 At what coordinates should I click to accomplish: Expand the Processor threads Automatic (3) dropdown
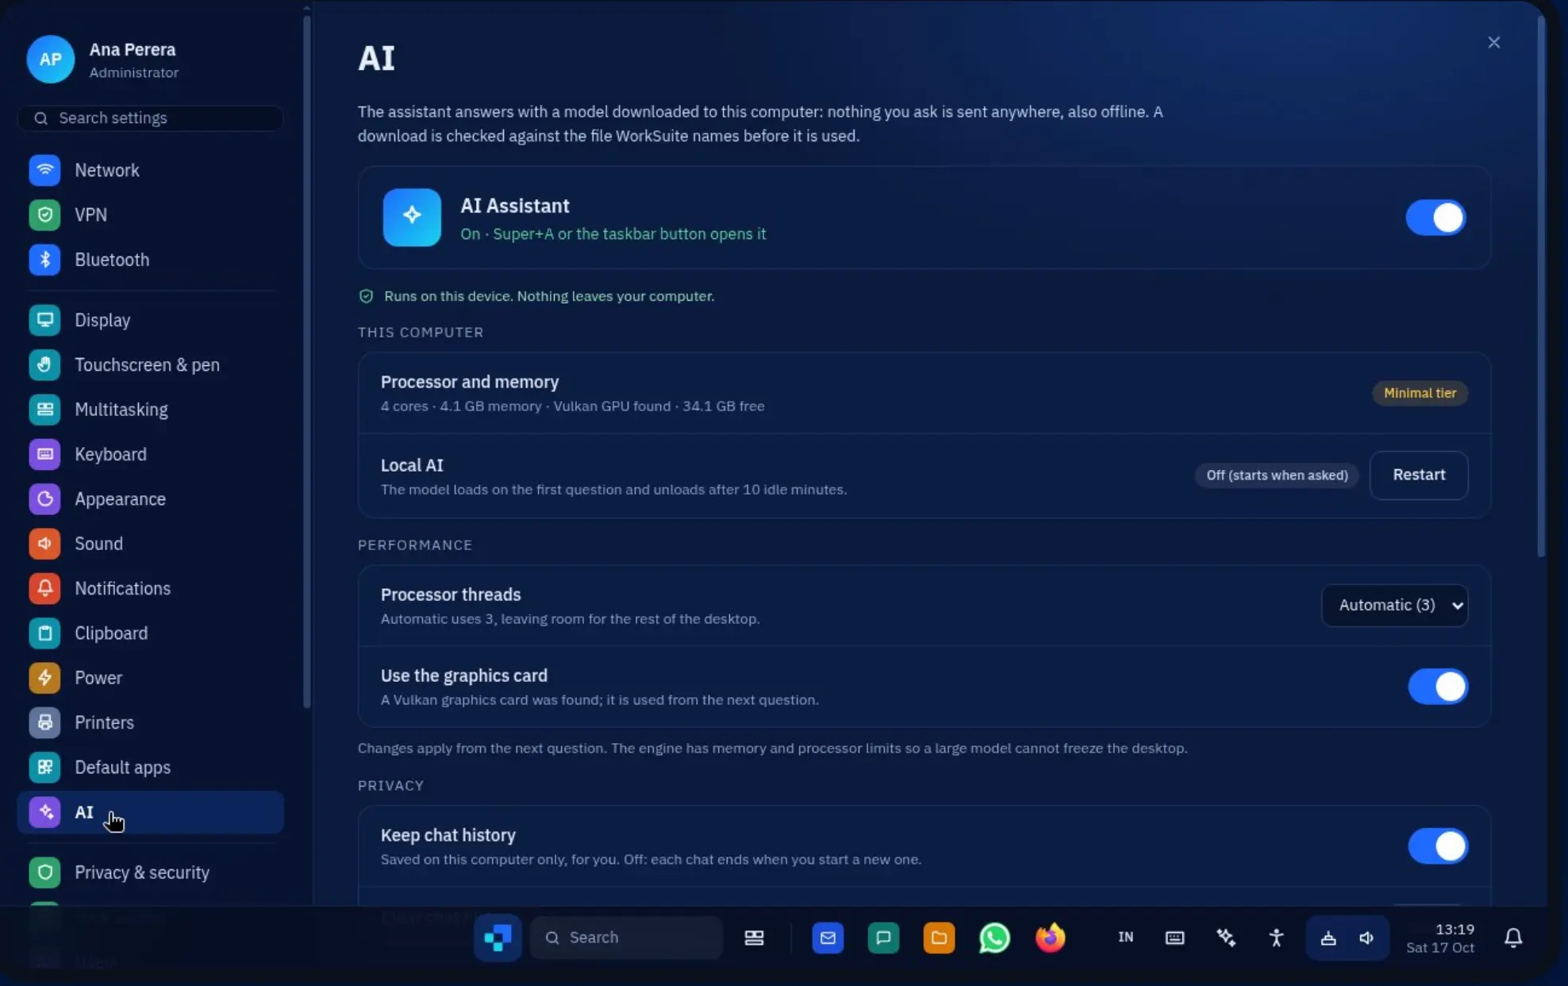point(1394,605)
